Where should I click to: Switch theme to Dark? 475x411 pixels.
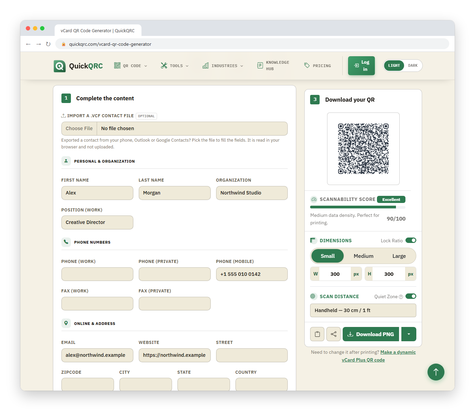[x=413, y=65]
